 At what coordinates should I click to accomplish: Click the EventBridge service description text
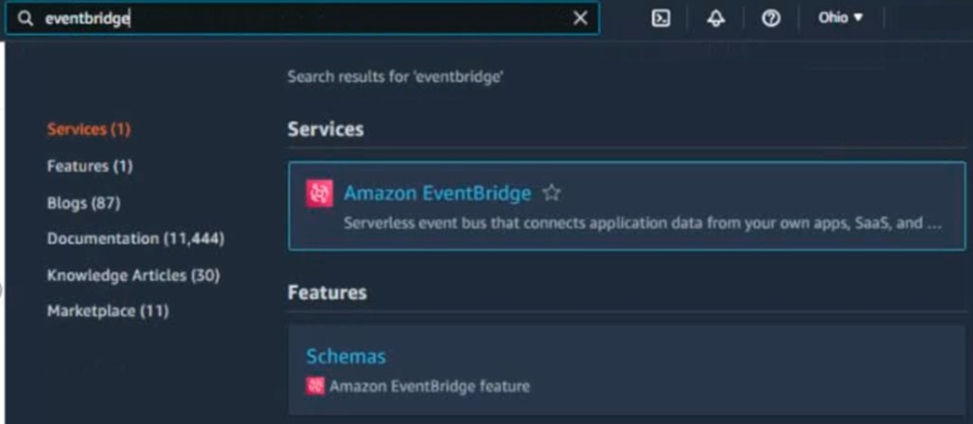click(642, 224)
